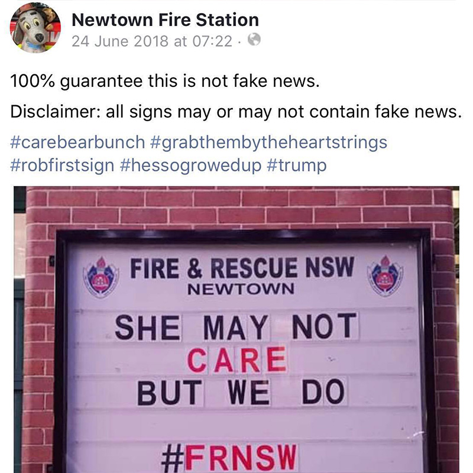This screenshot has height=473, width=473.
Task: Open the fire station sign photo
Action: pyautogui.click(x=237, y=329)
